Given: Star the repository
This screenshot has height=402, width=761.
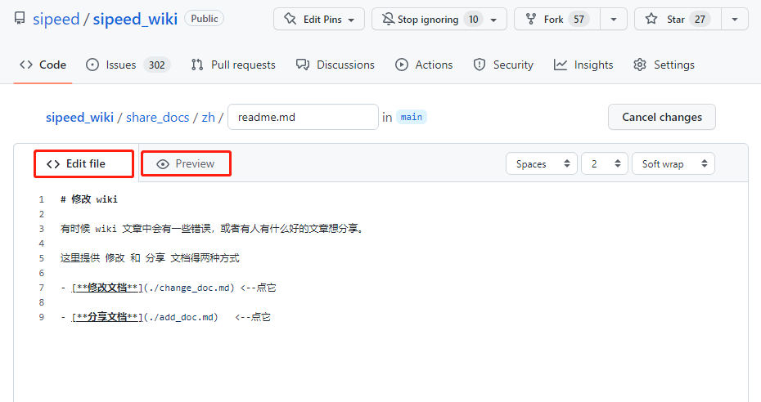Looking at the screenshot, I should 678,19.
